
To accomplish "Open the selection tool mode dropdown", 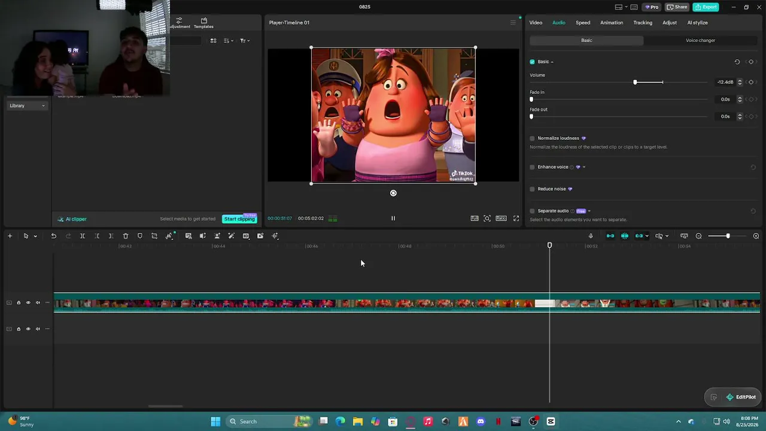I will pyautogui.click(x=35, y=236).
